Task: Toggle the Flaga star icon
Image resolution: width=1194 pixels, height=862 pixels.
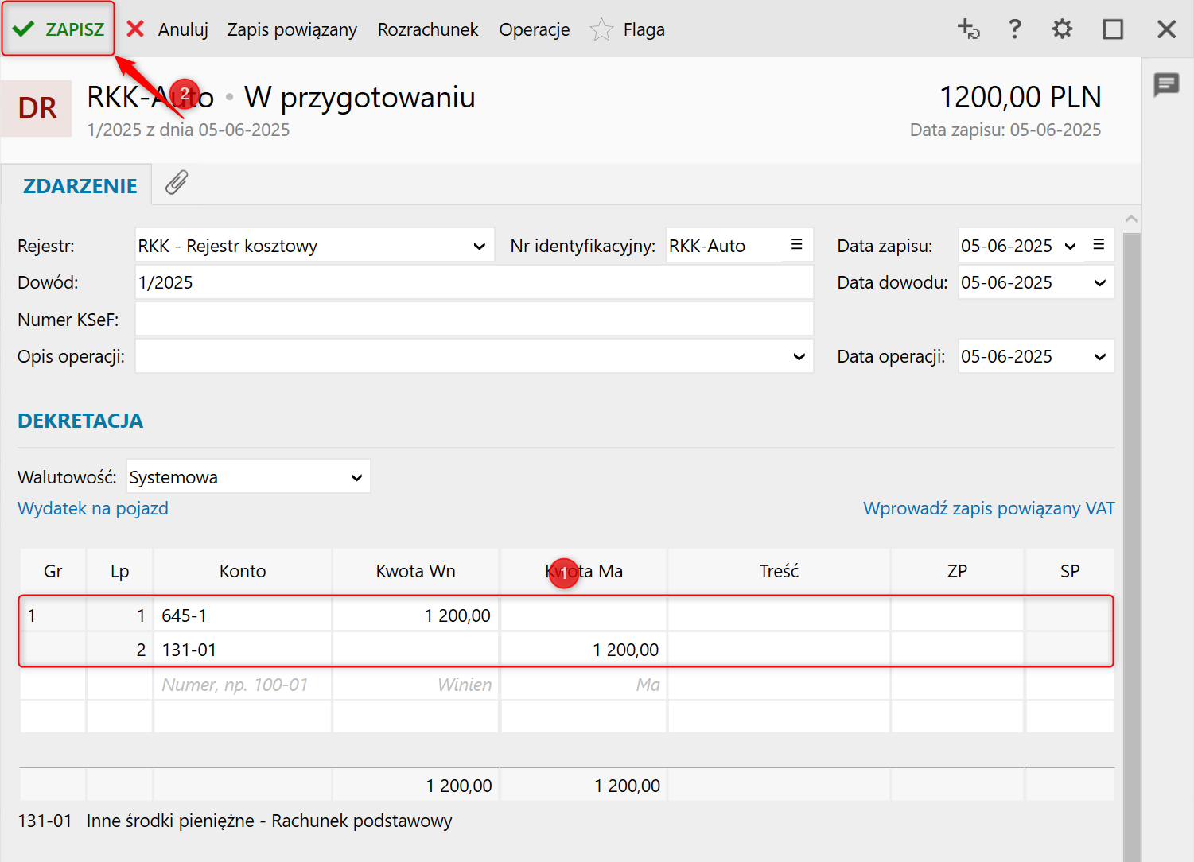Action: [x=601, y=30]
